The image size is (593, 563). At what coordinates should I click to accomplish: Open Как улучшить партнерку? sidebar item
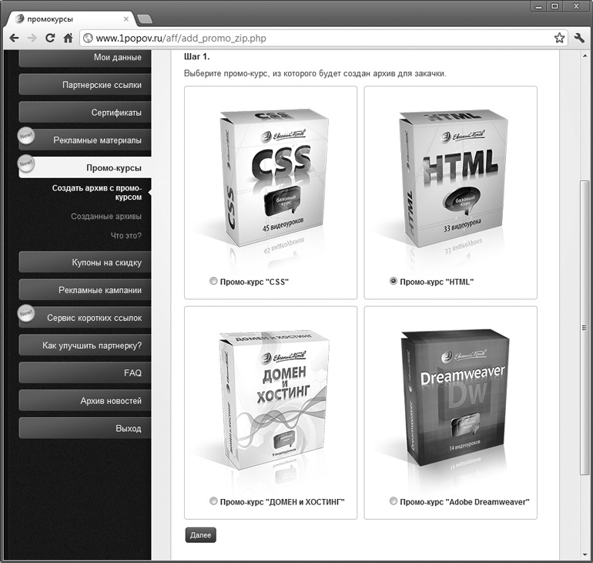coord(85,346)
